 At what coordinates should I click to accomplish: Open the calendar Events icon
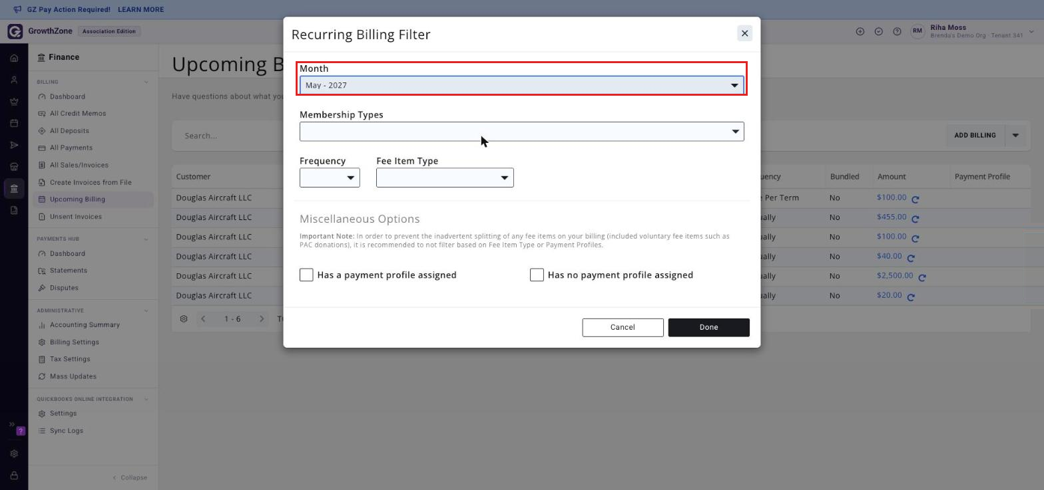pos(14,123)
